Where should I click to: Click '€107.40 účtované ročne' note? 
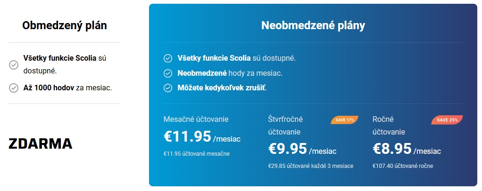pos(403,166)
